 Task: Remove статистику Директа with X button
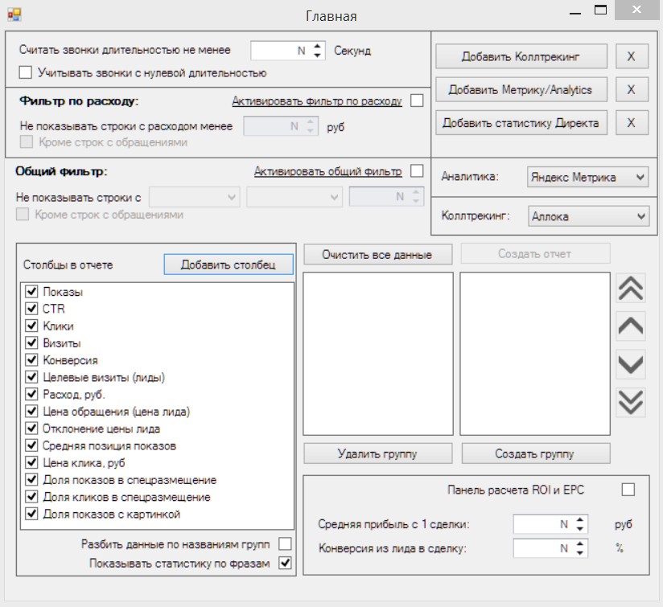632,122
